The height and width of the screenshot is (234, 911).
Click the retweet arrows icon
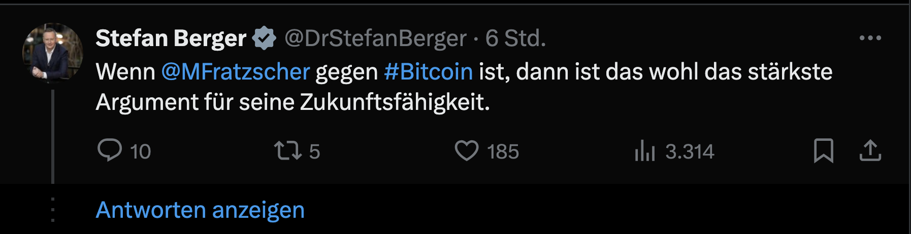[x=288, y=150]
